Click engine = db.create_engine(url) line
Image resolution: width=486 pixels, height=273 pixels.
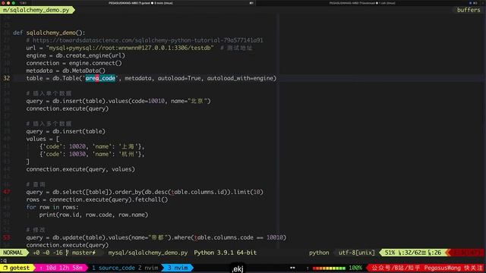point(75,55)
